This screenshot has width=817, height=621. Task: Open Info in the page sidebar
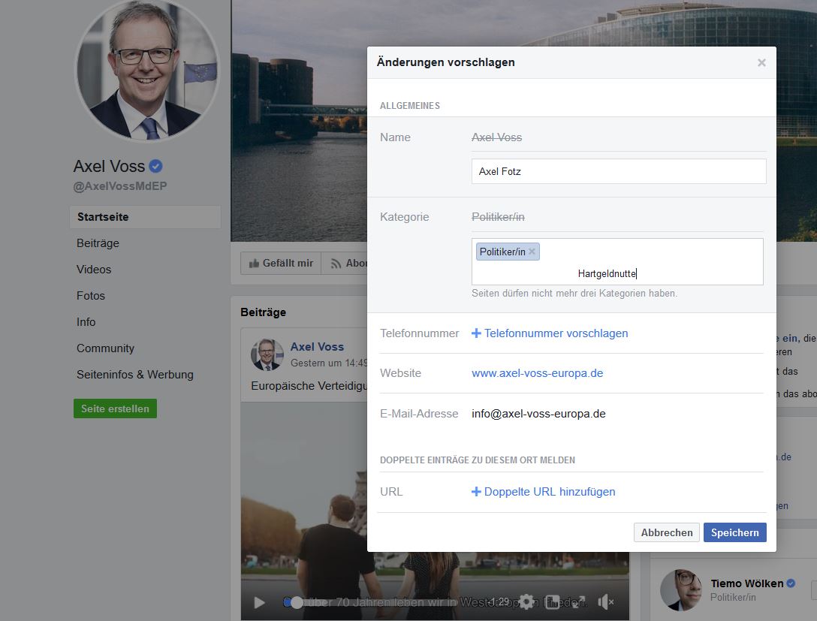[86, 322]
